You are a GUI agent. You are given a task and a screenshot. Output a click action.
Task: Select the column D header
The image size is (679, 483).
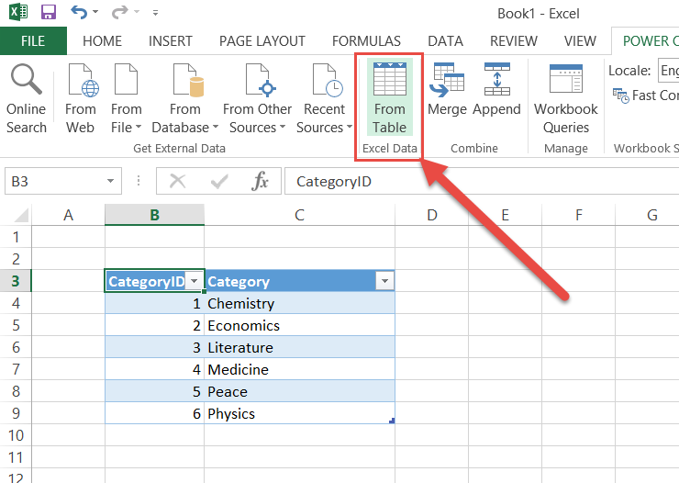click(x=431, y=215)
